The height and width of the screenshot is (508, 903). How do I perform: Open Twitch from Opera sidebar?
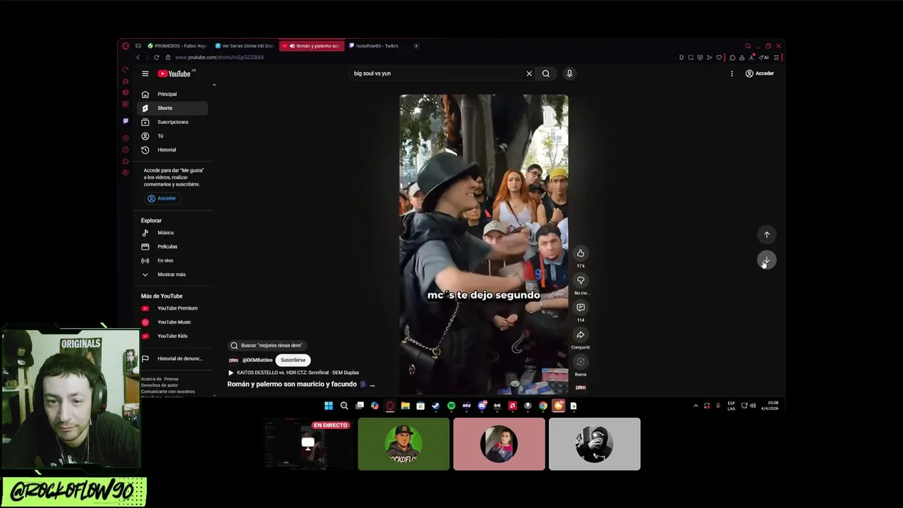click(126, 121)
